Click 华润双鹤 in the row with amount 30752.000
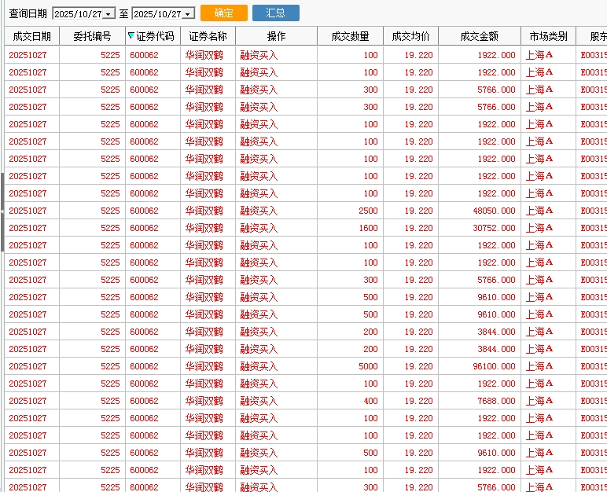The height and width of the screenshot is (492, 607). coord(204,228)
